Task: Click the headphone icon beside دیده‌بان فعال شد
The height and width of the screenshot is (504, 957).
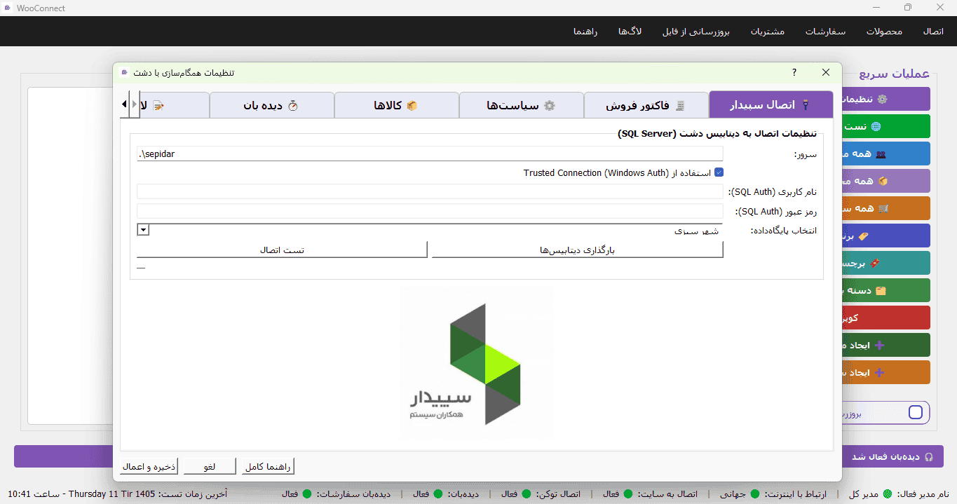Action: [x=929, y=456]
